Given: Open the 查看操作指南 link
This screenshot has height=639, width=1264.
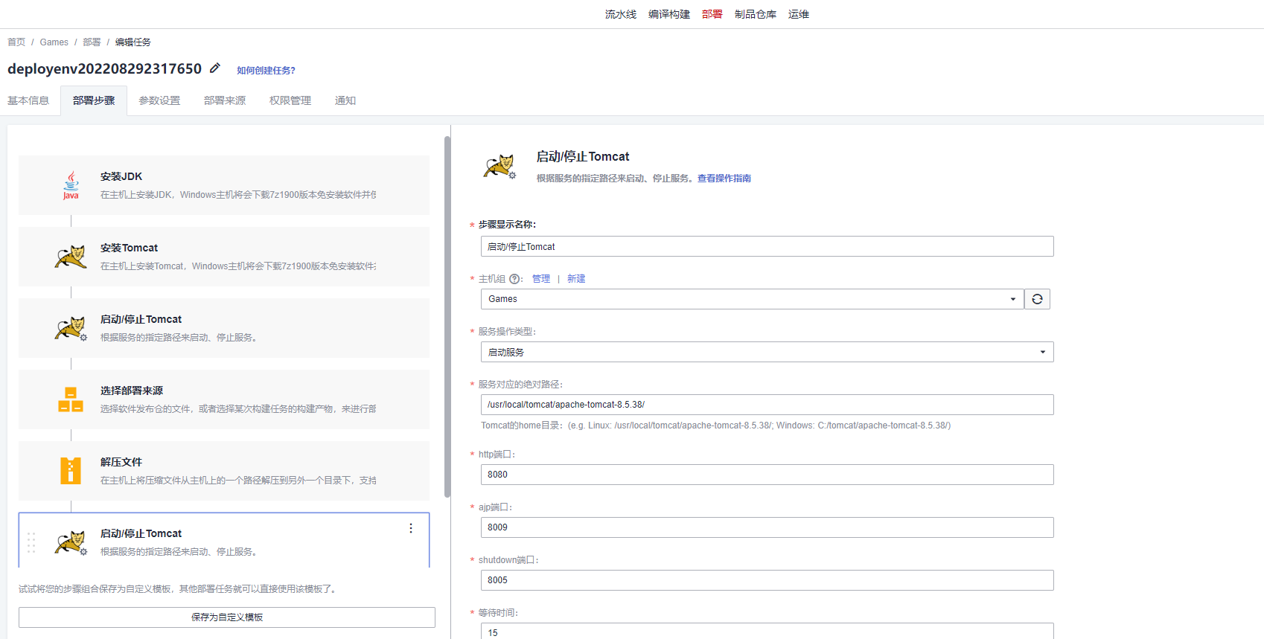Looking at the screenshot, I should point(724,179).
